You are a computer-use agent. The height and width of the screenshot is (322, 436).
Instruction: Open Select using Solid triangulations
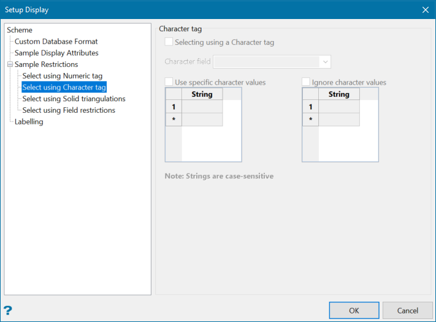pos(74,99)
